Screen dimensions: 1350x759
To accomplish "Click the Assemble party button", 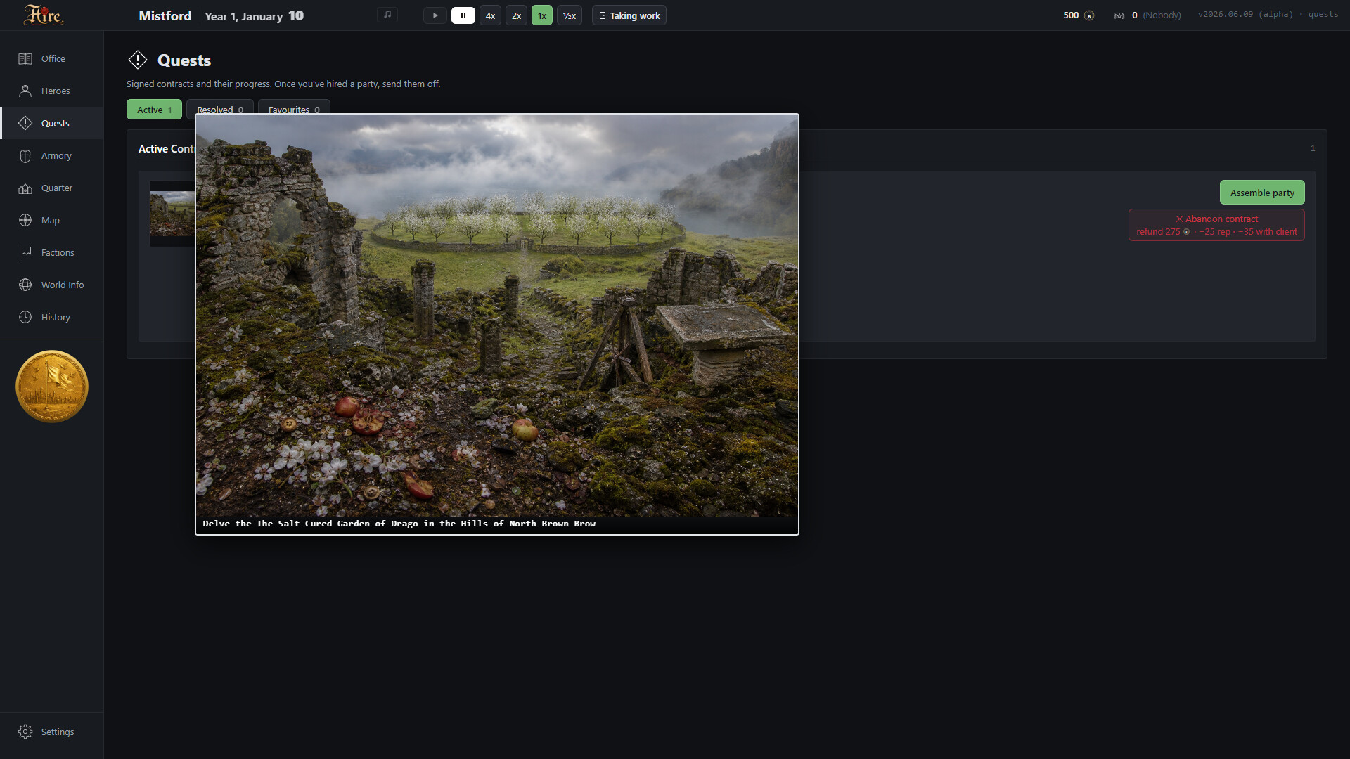I will pyautogui.click(x=1262, y=193).
